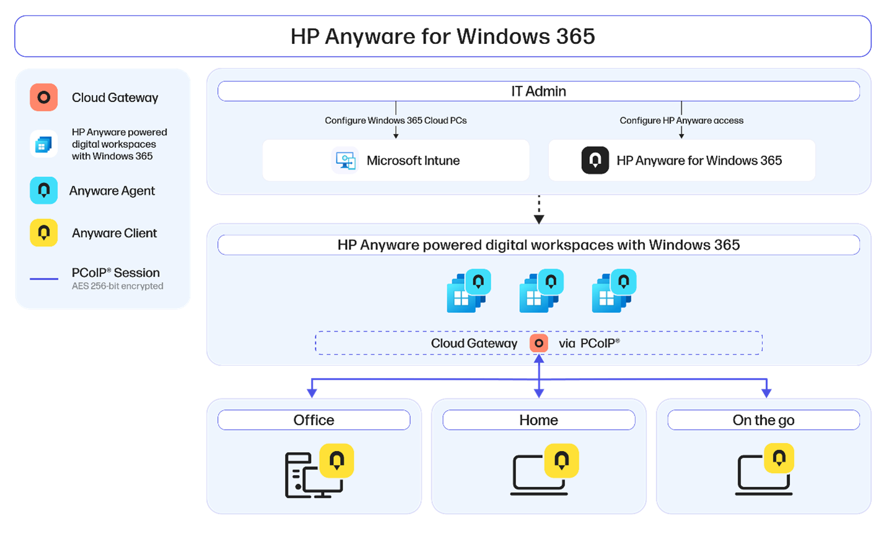
Task: Click the 'HP Anyware for Windows 365' label beside the black icon
Action: pos(700,161)
